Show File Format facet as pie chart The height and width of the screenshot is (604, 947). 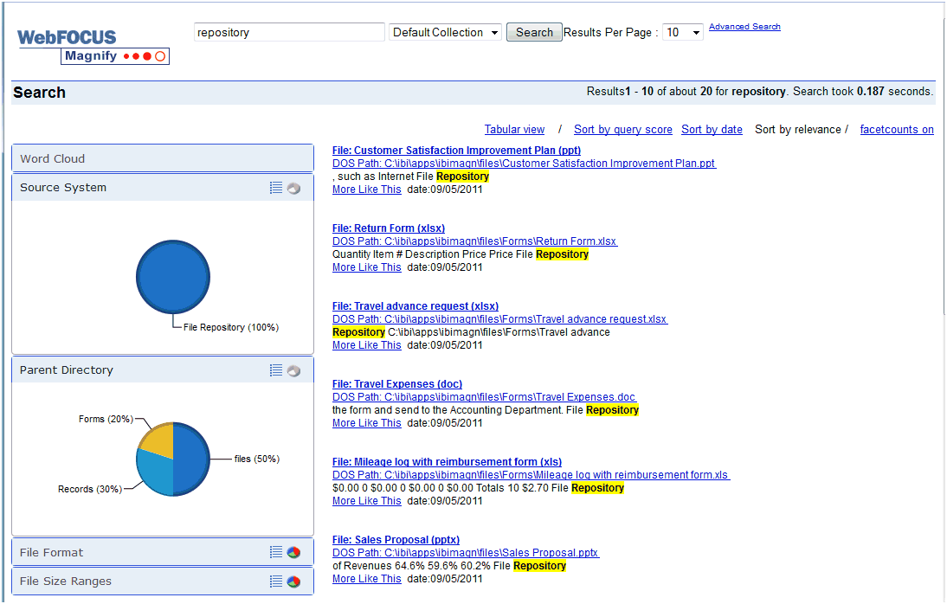coord(294,552)
